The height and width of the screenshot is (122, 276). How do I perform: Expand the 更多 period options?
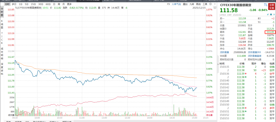(69, 4)
